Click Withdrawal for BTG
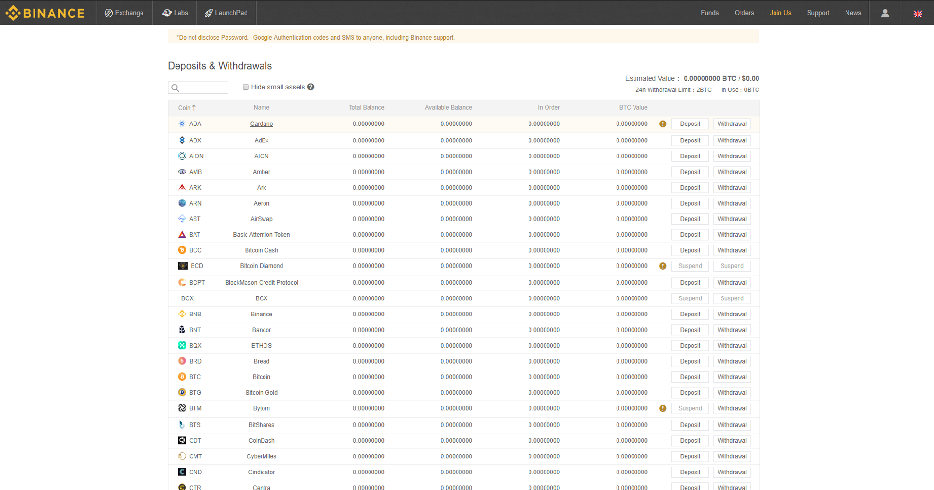 (x=732, y=392)
